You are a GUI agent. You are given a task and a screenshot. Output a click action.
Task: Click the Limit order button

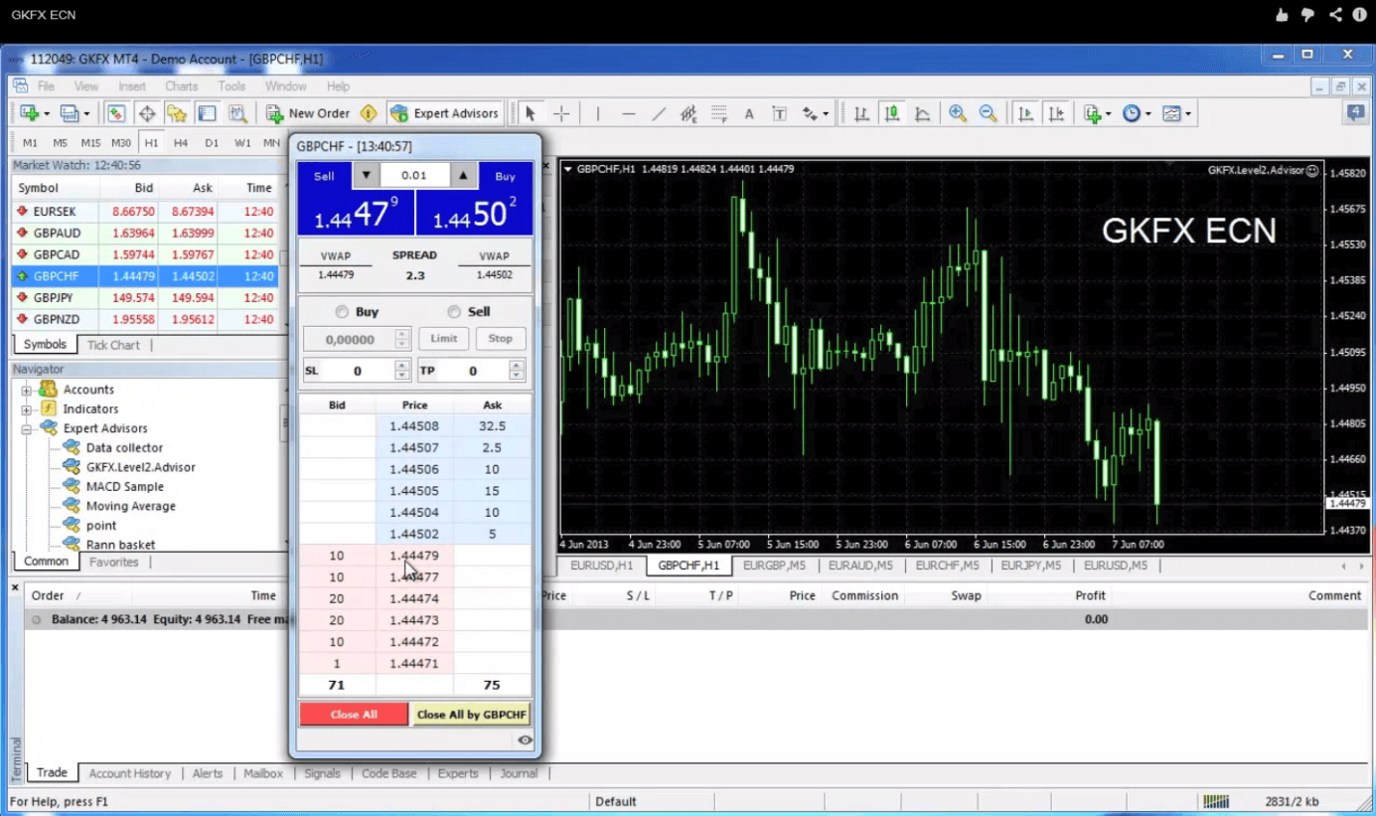point(443,338)
